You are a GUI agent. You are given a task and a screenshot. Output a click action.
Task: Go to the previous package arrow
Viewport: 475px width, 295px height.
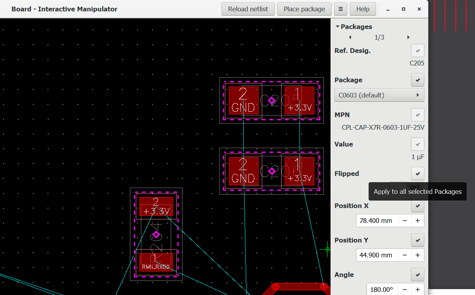click(350, 38)
